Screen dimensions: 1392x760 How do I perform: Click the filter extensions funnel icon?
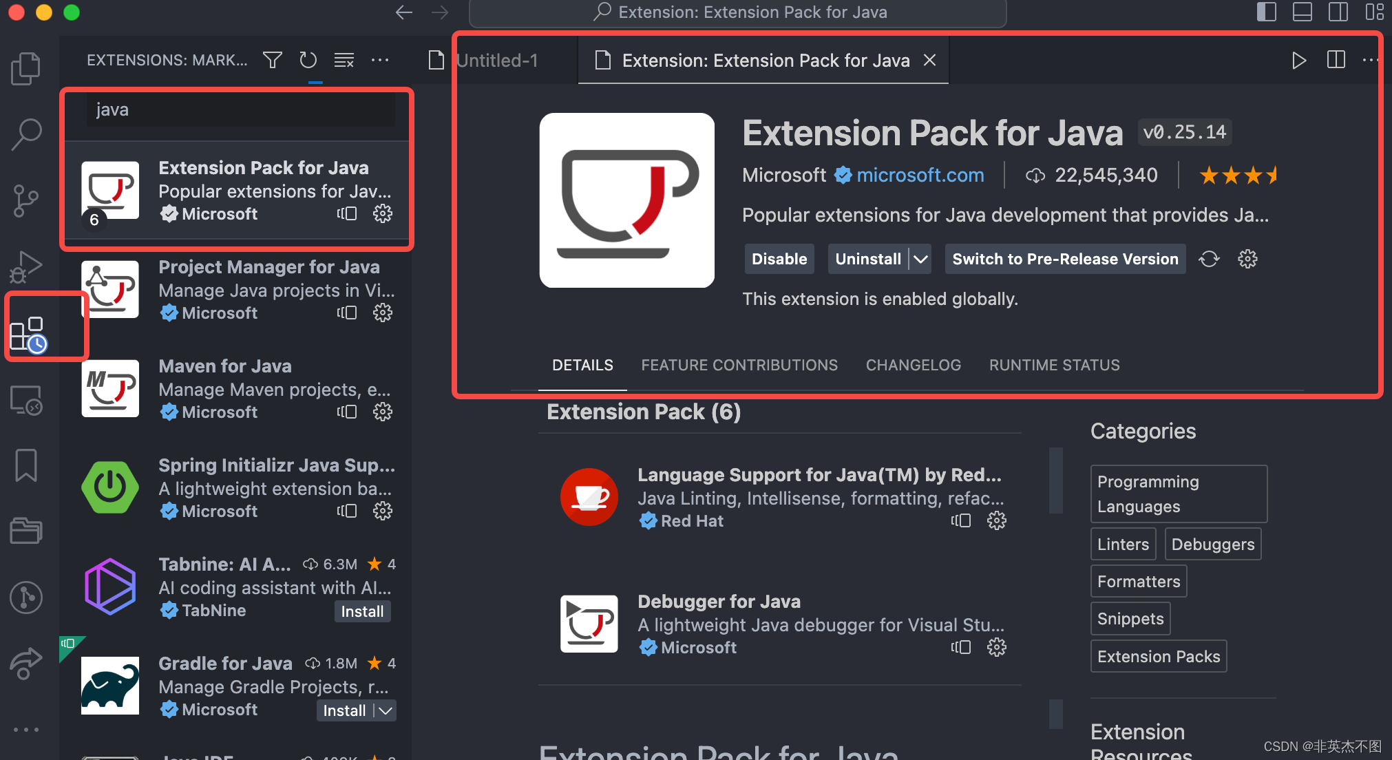tap(273, 61)
